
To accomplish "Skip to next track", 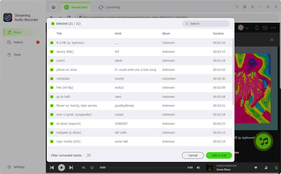I will tap(71, 168).
